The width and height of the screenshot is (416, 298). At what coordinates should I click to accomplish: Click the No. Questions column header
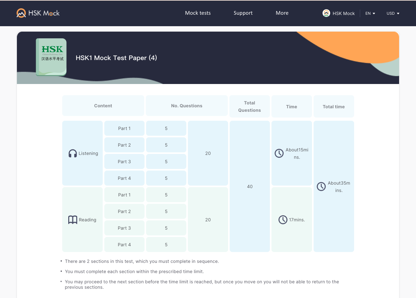click(x=187, y=106)
